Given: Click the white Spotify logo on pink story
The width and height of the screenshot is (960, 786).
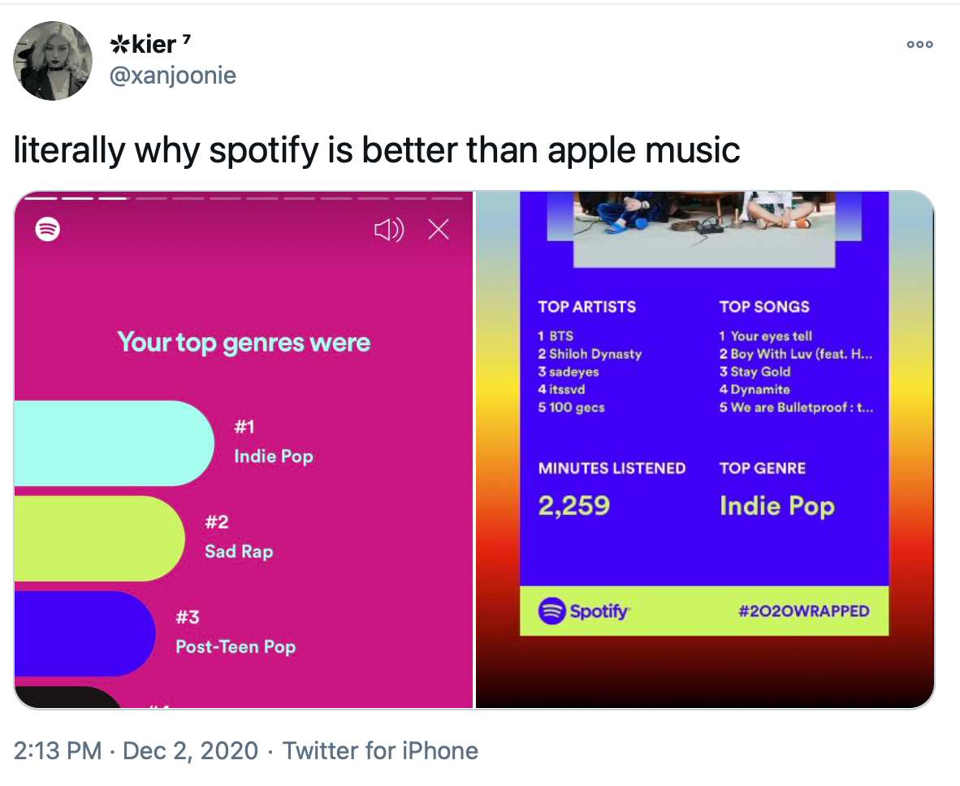Looking at the screenshot, I should tap(48, 230).
